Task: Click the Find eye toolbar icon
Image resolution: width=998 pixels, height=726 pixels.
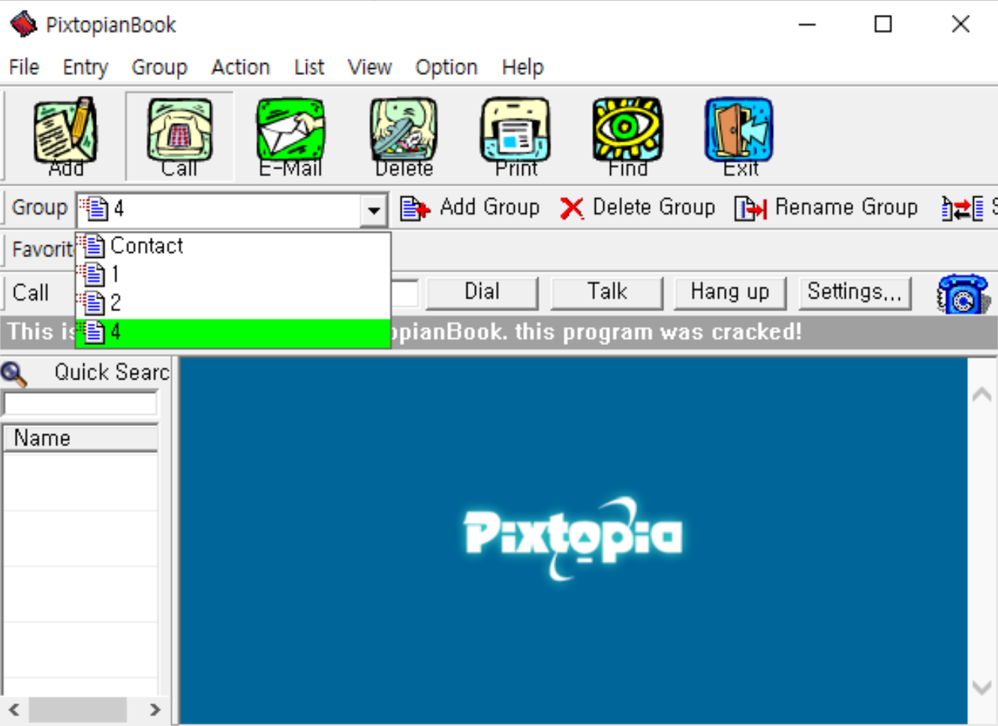Action: (628, 136)
